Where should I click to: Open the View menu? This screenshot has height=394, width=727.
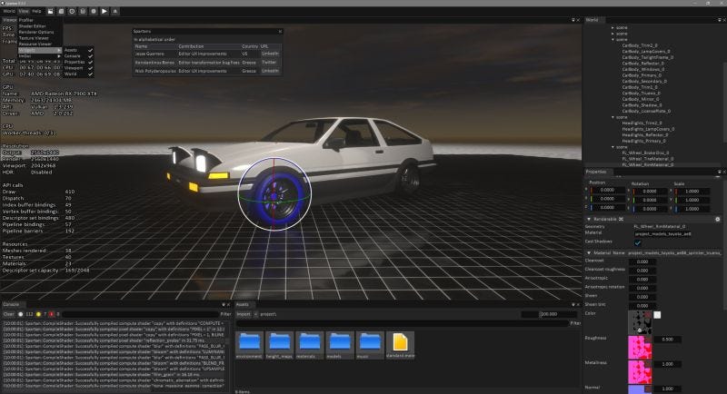pos(24,11)
